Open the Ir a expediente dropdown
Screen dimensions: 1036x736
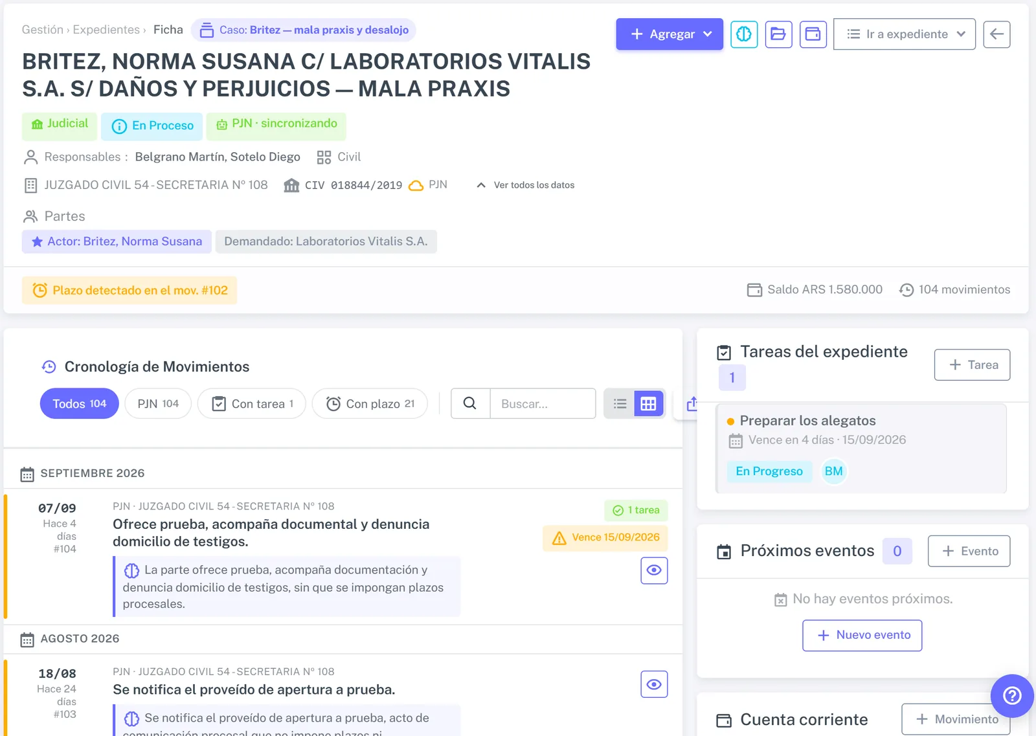click(x=904, y=34)
